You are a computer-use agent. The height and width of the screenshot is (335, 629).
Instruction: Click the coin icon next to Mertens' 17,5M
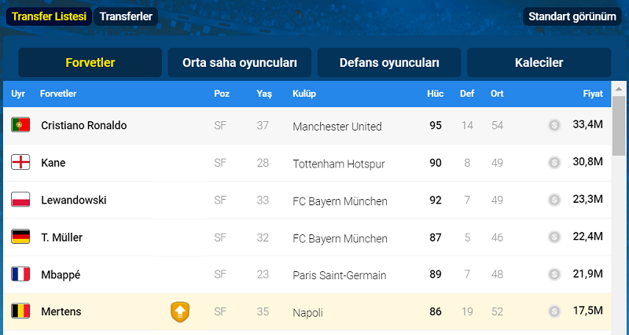(x=554, y=311)
